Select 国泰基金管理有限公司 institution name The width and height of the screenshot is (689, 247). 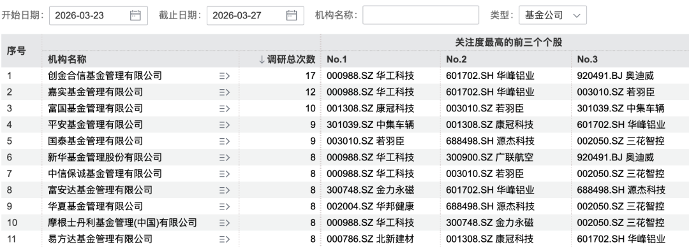(x=95, y=141)
